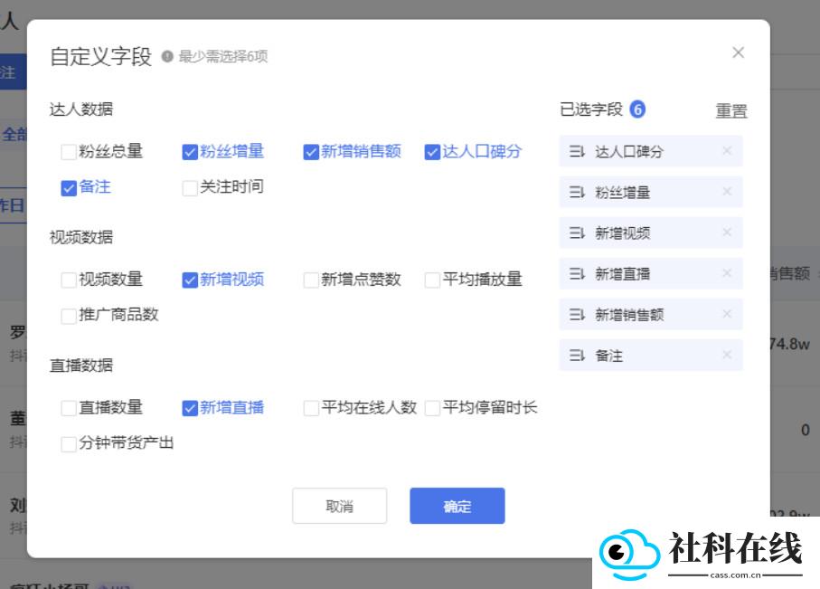Image resolution: width=820 pixels, height=589 pixels.
Task: Click the sort handle icon for 新增视频
Action: [x=577, y=233]
